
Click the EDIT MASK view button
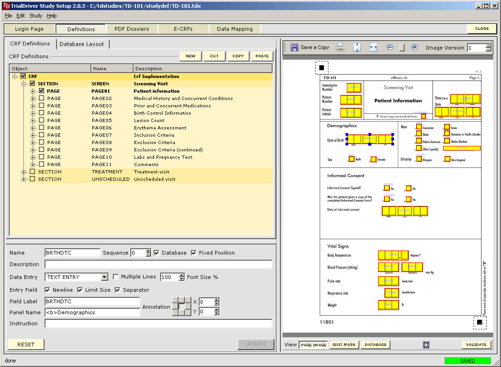(x=344, y=345)
